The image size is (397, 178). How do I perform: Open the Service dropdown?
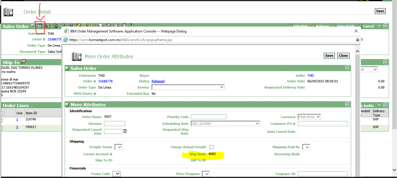(188, 87)
